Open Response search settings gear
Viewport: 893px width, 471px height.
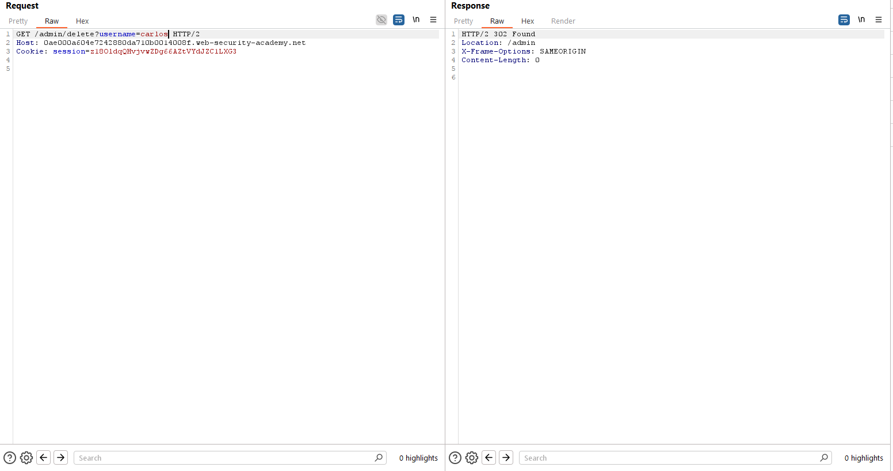[x=472, y=458]
